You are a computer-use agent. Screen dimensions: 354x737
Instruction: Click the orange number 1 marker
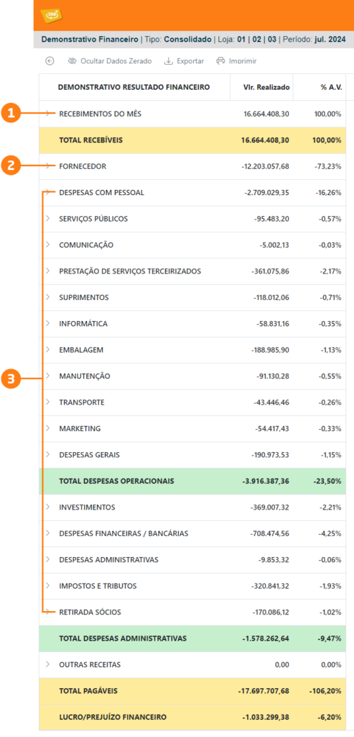click(10, 114)
